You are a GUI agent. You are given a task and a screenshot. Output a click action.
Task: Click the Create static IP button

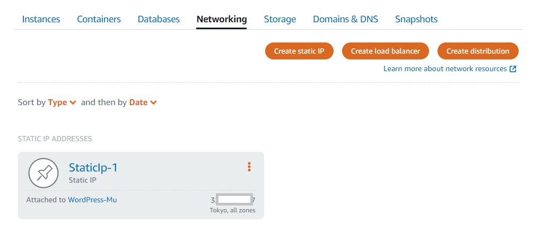coord(299,51)
